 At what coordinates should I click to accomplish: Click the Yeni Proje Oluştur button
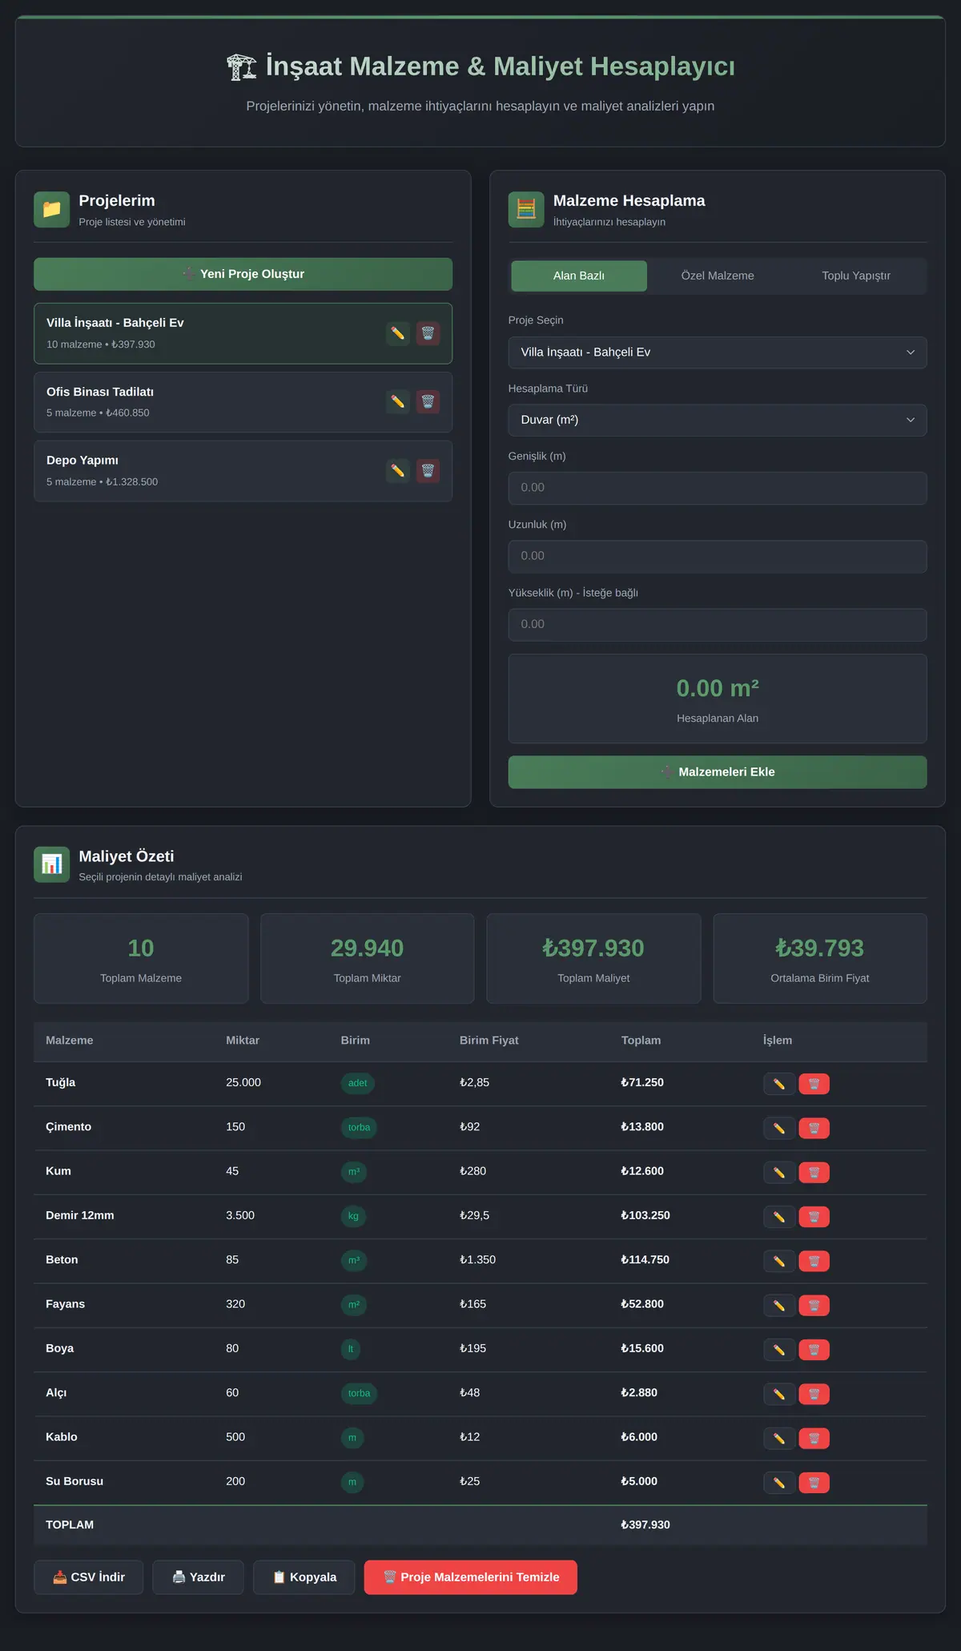click(243, 274)
